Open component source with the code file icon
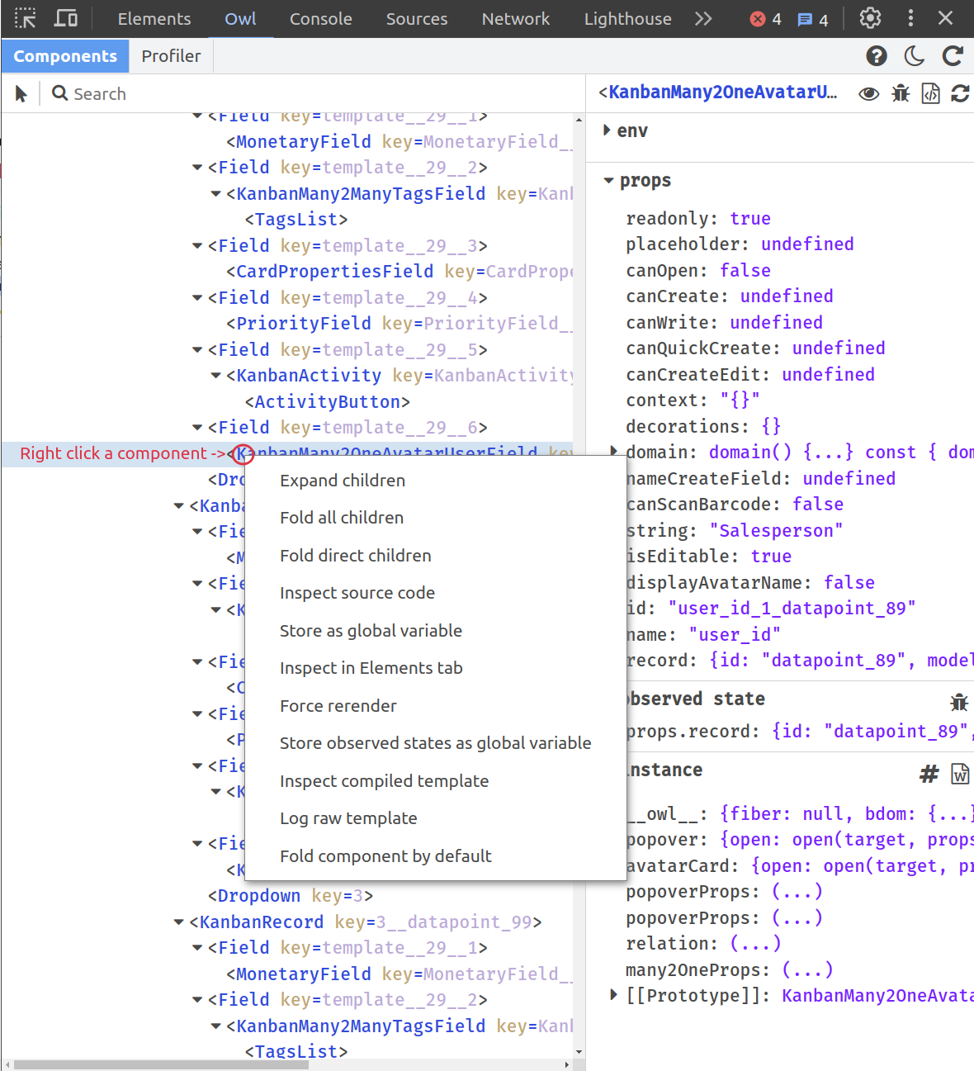This screenshot has height=1071, width=974. click(930, 93)
